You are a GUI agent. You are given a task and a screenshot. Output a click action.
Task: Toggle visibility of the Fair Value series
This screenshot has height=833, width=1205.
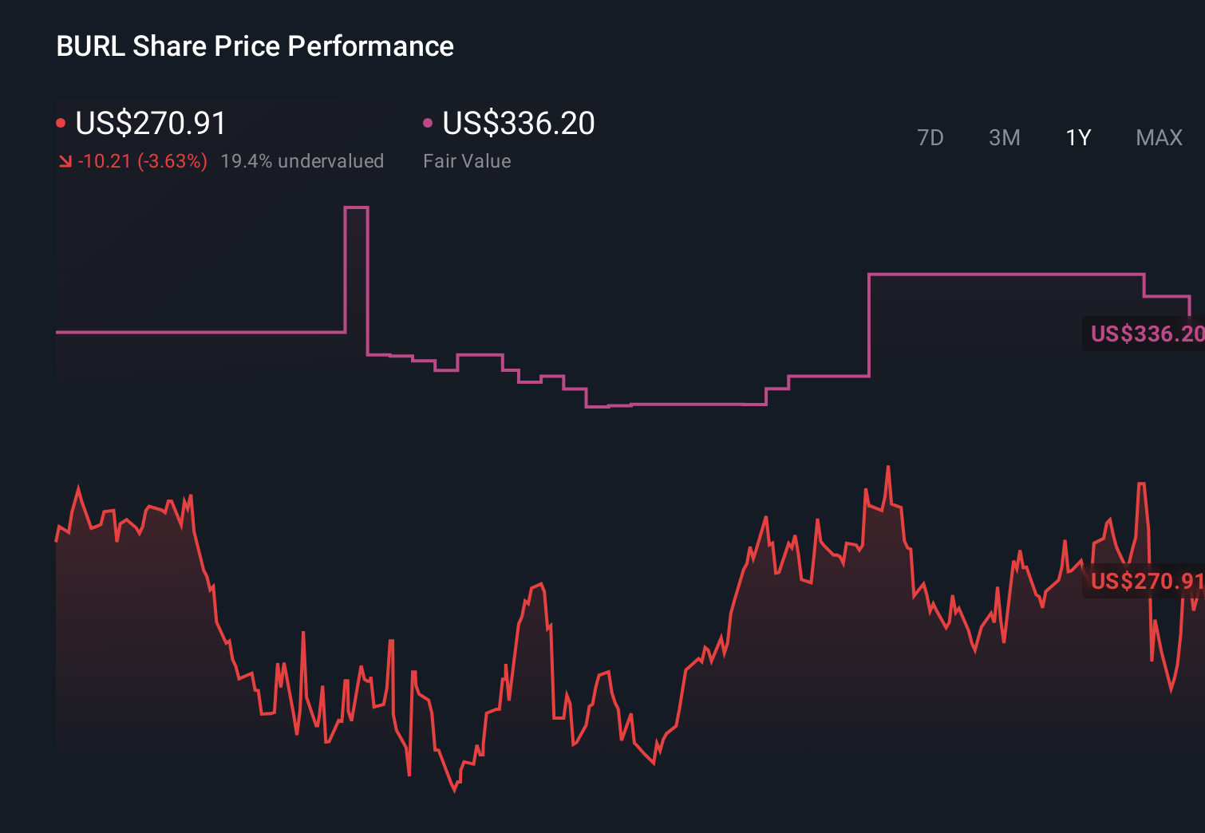pos(429,122)
